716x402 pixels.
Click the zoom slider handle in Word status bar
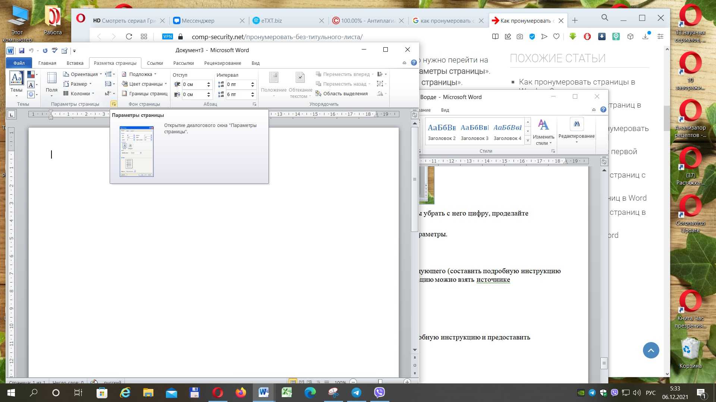[380, 382]
